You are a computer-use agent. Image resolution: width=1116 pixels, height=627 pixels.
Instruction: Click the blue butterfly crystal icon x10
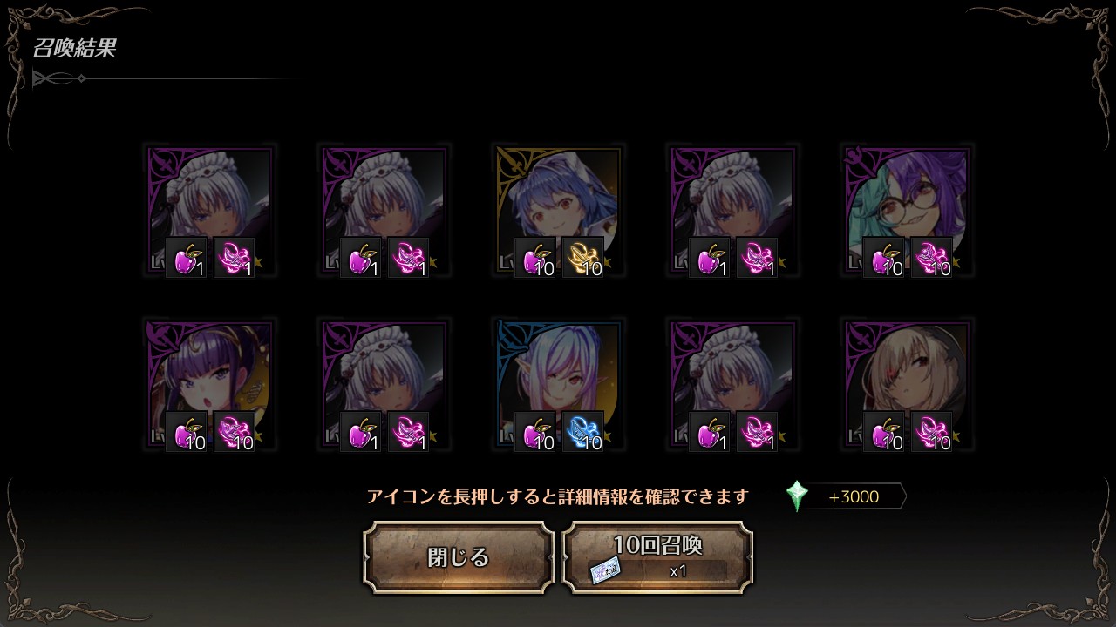(x=582, y=432)
